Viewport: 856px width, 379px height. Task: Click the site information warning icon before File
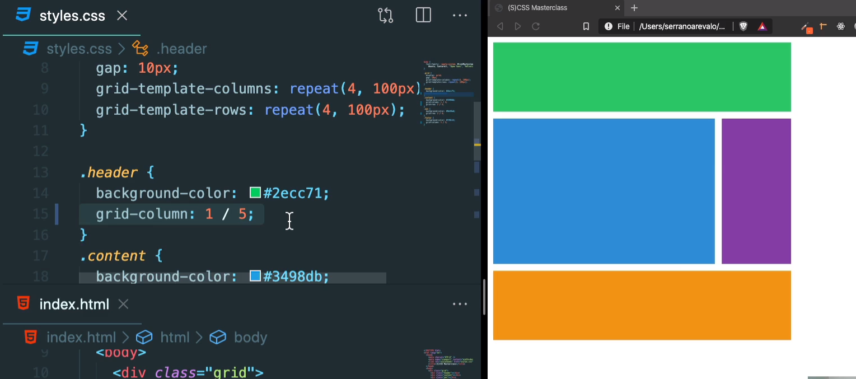pos(607,26)
